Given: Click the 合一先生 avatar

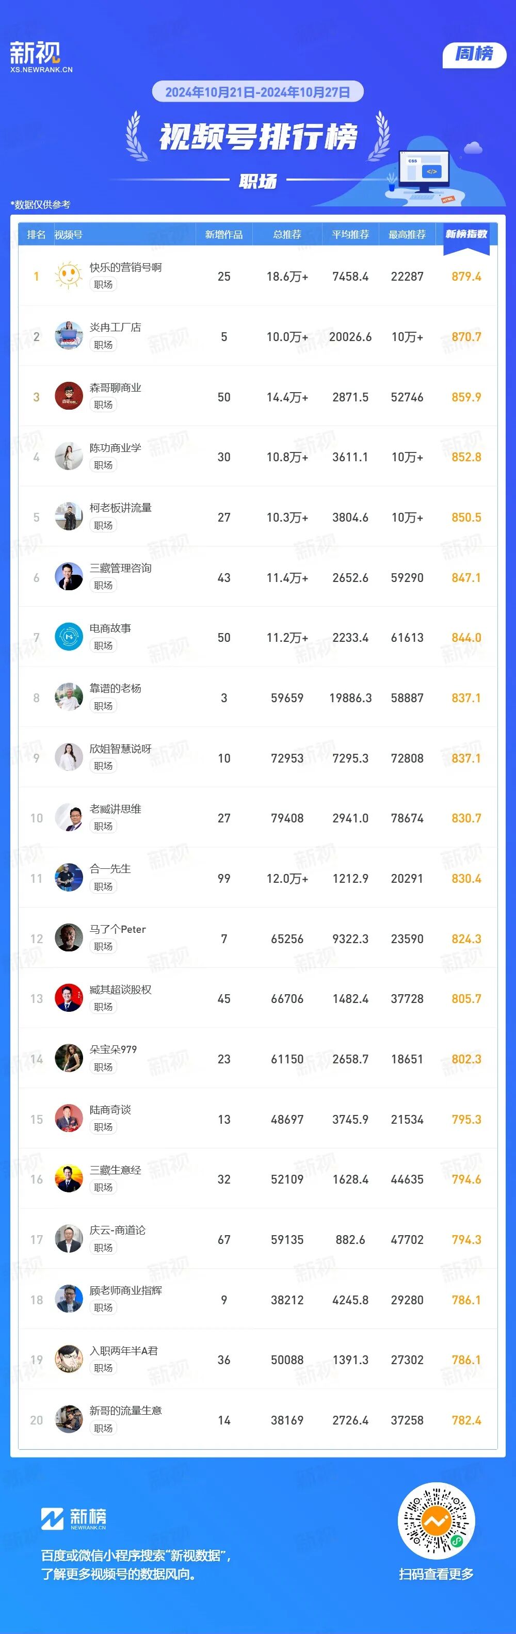Looking at the screenshot, I should pyautogui.click(x=69, y=878).
